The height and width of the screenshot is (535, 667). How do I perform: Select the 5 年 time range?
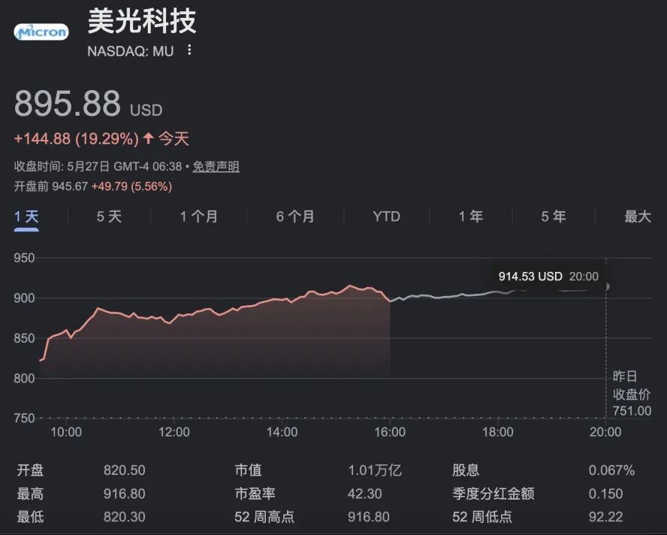[554, 216]
